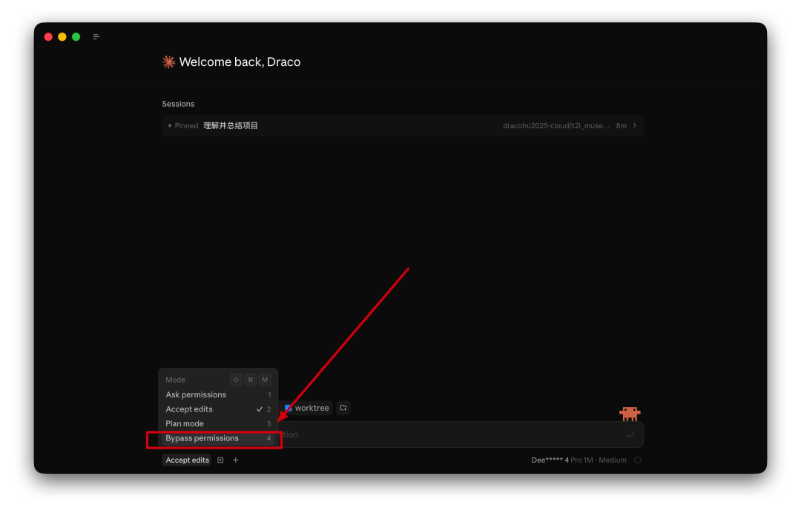
Task: Click the orange robot mascot icon
Action: point(630,413)
